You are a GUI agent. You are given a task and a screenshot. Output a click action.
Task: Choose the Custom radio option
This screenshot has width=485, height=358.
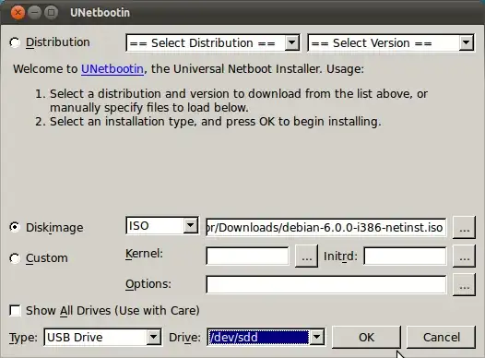point(15,258)
